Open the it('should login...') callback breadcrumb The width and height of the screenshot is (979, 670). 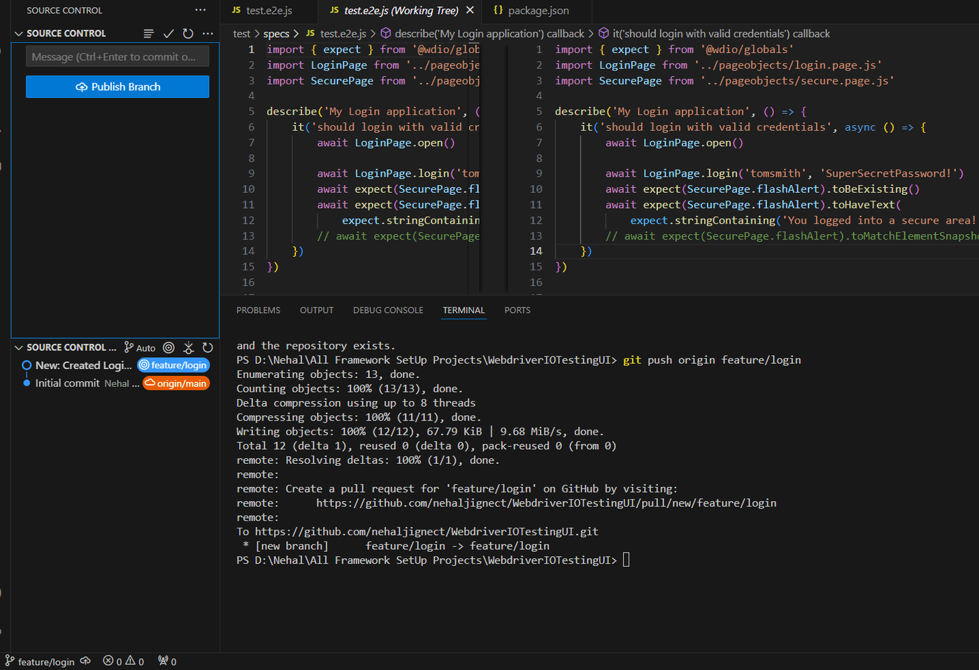(x=714, y=34)
